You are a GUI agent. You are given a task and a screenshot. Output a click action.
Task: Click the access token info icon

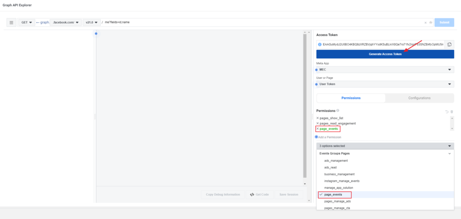(x=320, y=44)
